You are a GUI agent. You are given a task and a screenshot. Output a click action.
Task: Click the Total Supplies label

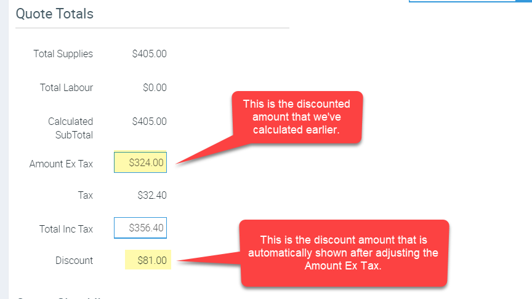(63, 54)
